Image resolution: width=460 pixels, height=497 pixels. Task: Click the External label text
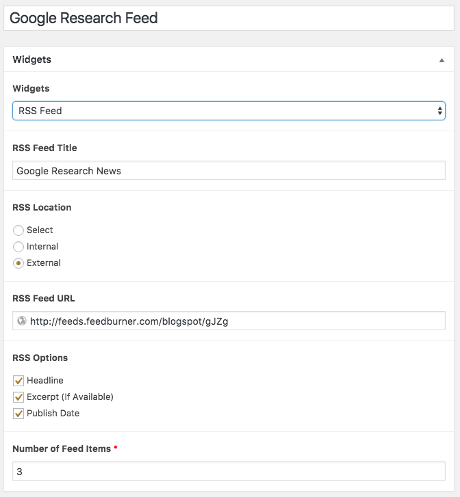coord(44,263)
